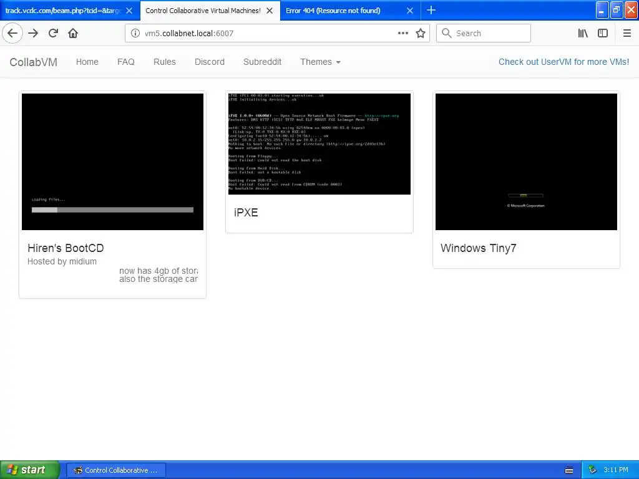Select the Control Collaborative Virtual Machines tab
Viewport: 639px width, 479px height.
[203, 11]
